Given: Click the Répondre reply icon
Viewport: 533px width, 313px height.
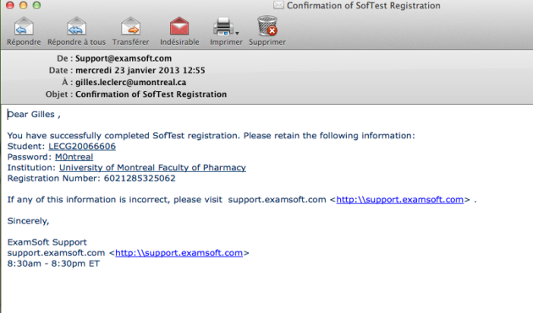Looking at the screenshot, I should pyautogui.click(x=24, y=26).
